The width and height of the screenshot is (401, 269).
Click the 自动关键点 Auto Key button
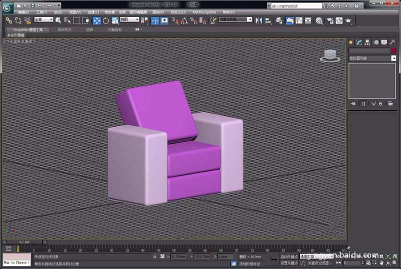(x=289, y=256)
